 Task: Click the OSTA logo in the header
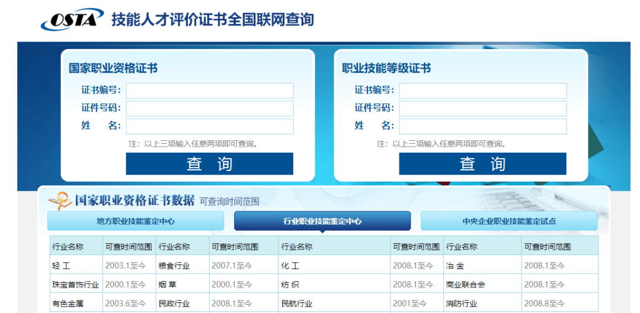click(x=72, y=19)
